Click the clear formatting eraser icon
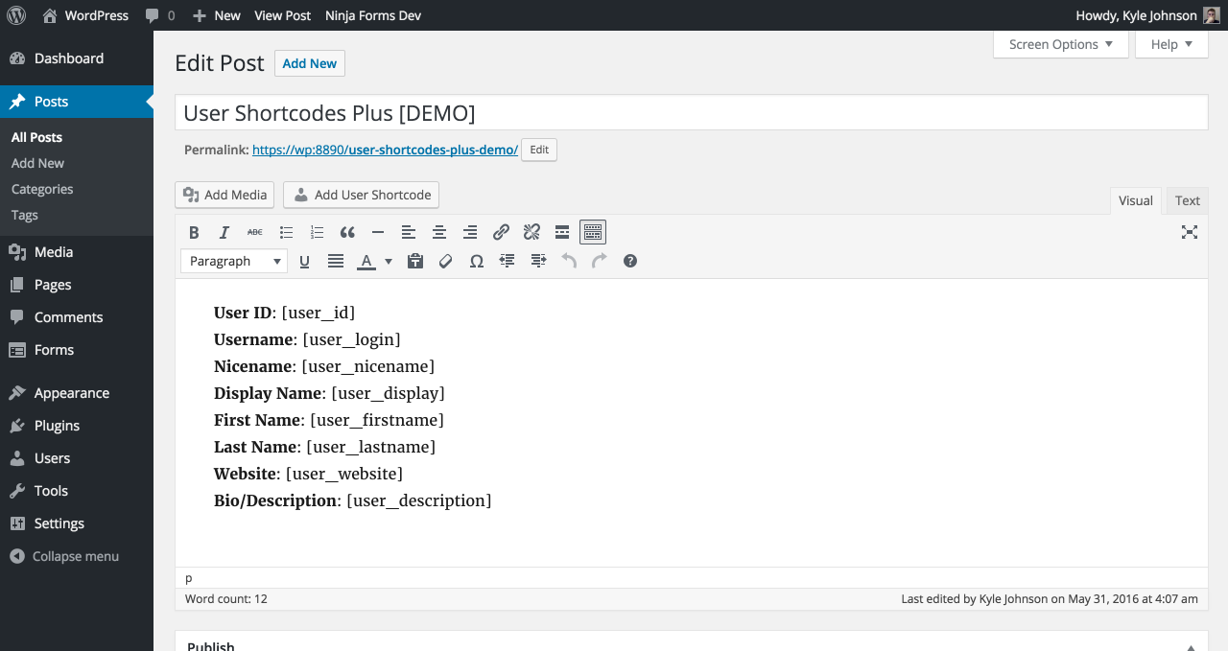 tap(445, 261)
